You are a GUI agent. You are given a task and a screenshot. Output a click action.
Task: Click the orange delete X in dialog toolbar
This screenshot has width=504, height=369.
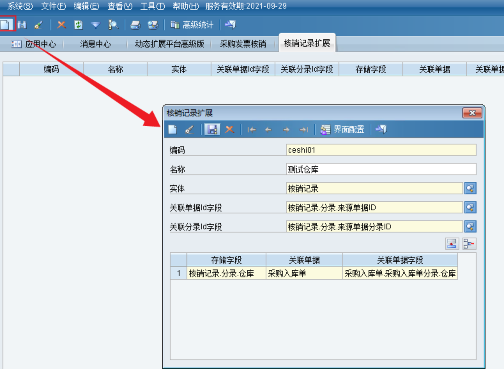229,129
